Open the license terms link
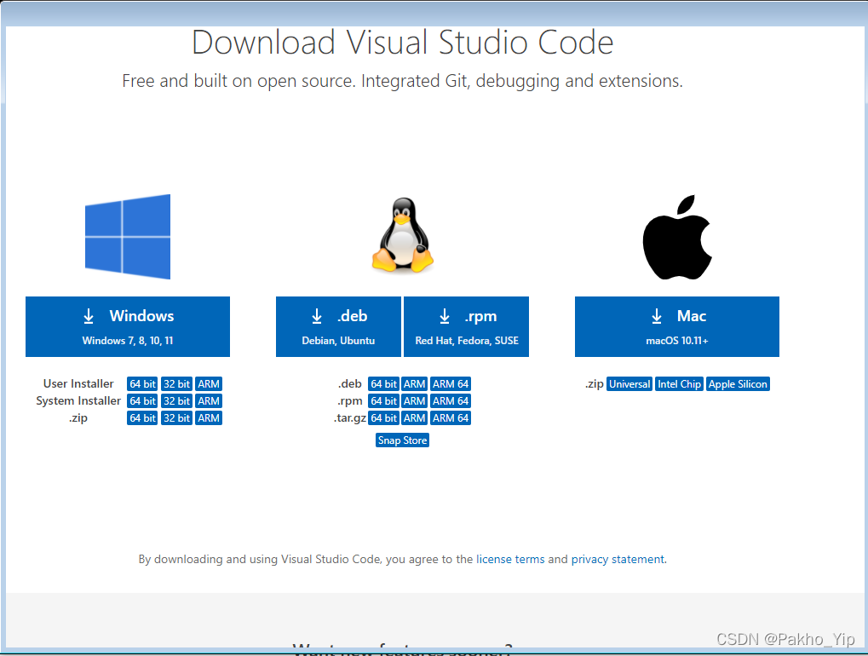868x656 pixels. tap(510, 559)
